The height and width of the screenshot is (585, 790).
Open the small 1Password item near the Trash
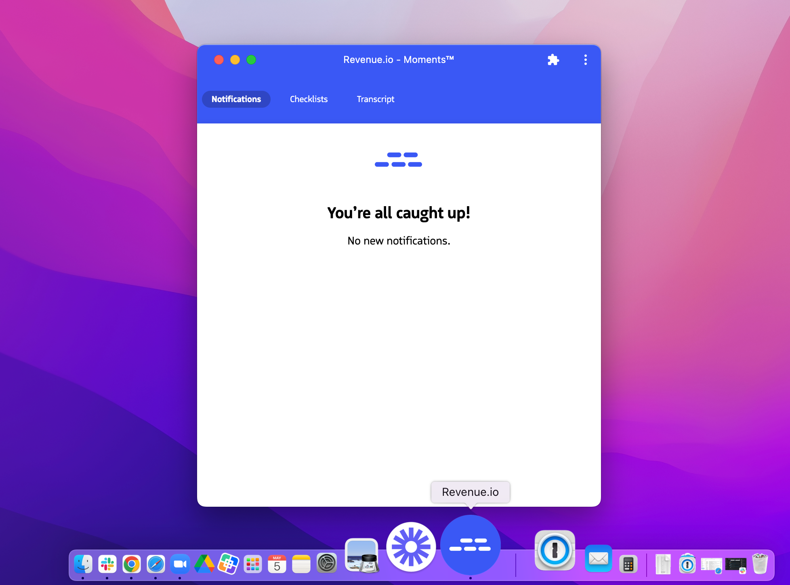click(687, 564)
